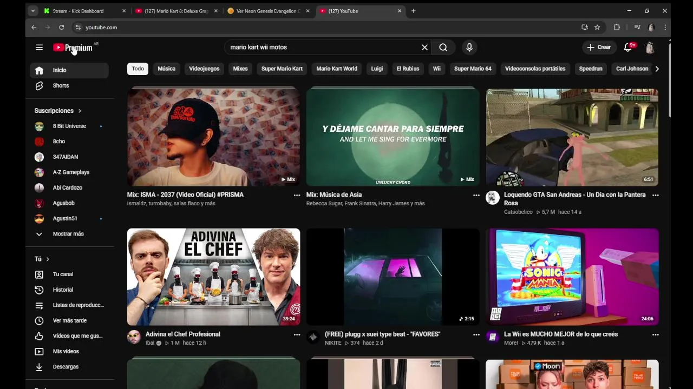This screenshot has height=389, width=693.
Task: Go back with browser arrow
Action: click(x=34, y=28)
